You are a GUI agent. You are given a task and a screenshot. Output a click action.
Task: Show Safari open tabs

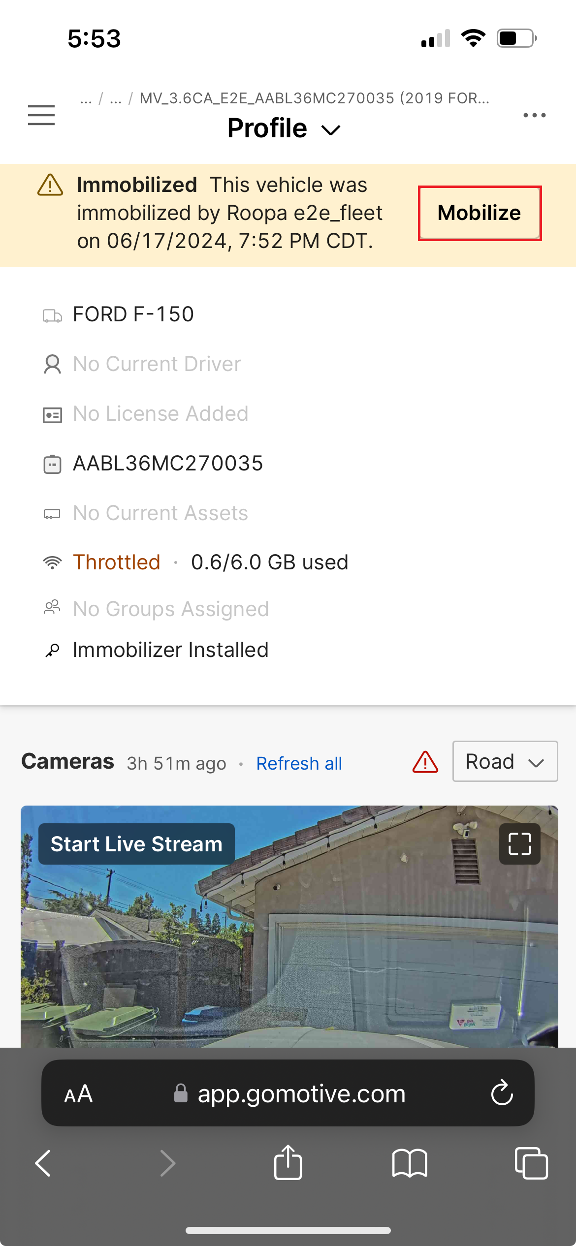531,1163
